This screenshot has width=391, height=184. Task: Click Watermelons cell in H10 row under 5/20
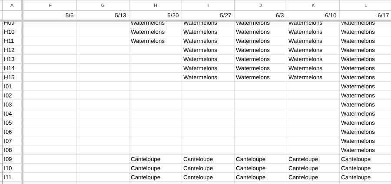click(156, 32)
